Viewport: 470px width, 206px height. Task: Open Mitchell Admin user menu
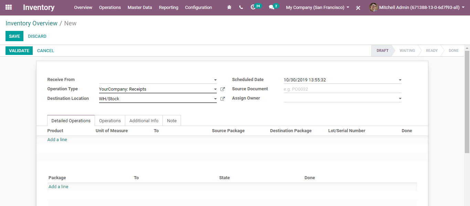pyautogui.click(x=417, y=7)
